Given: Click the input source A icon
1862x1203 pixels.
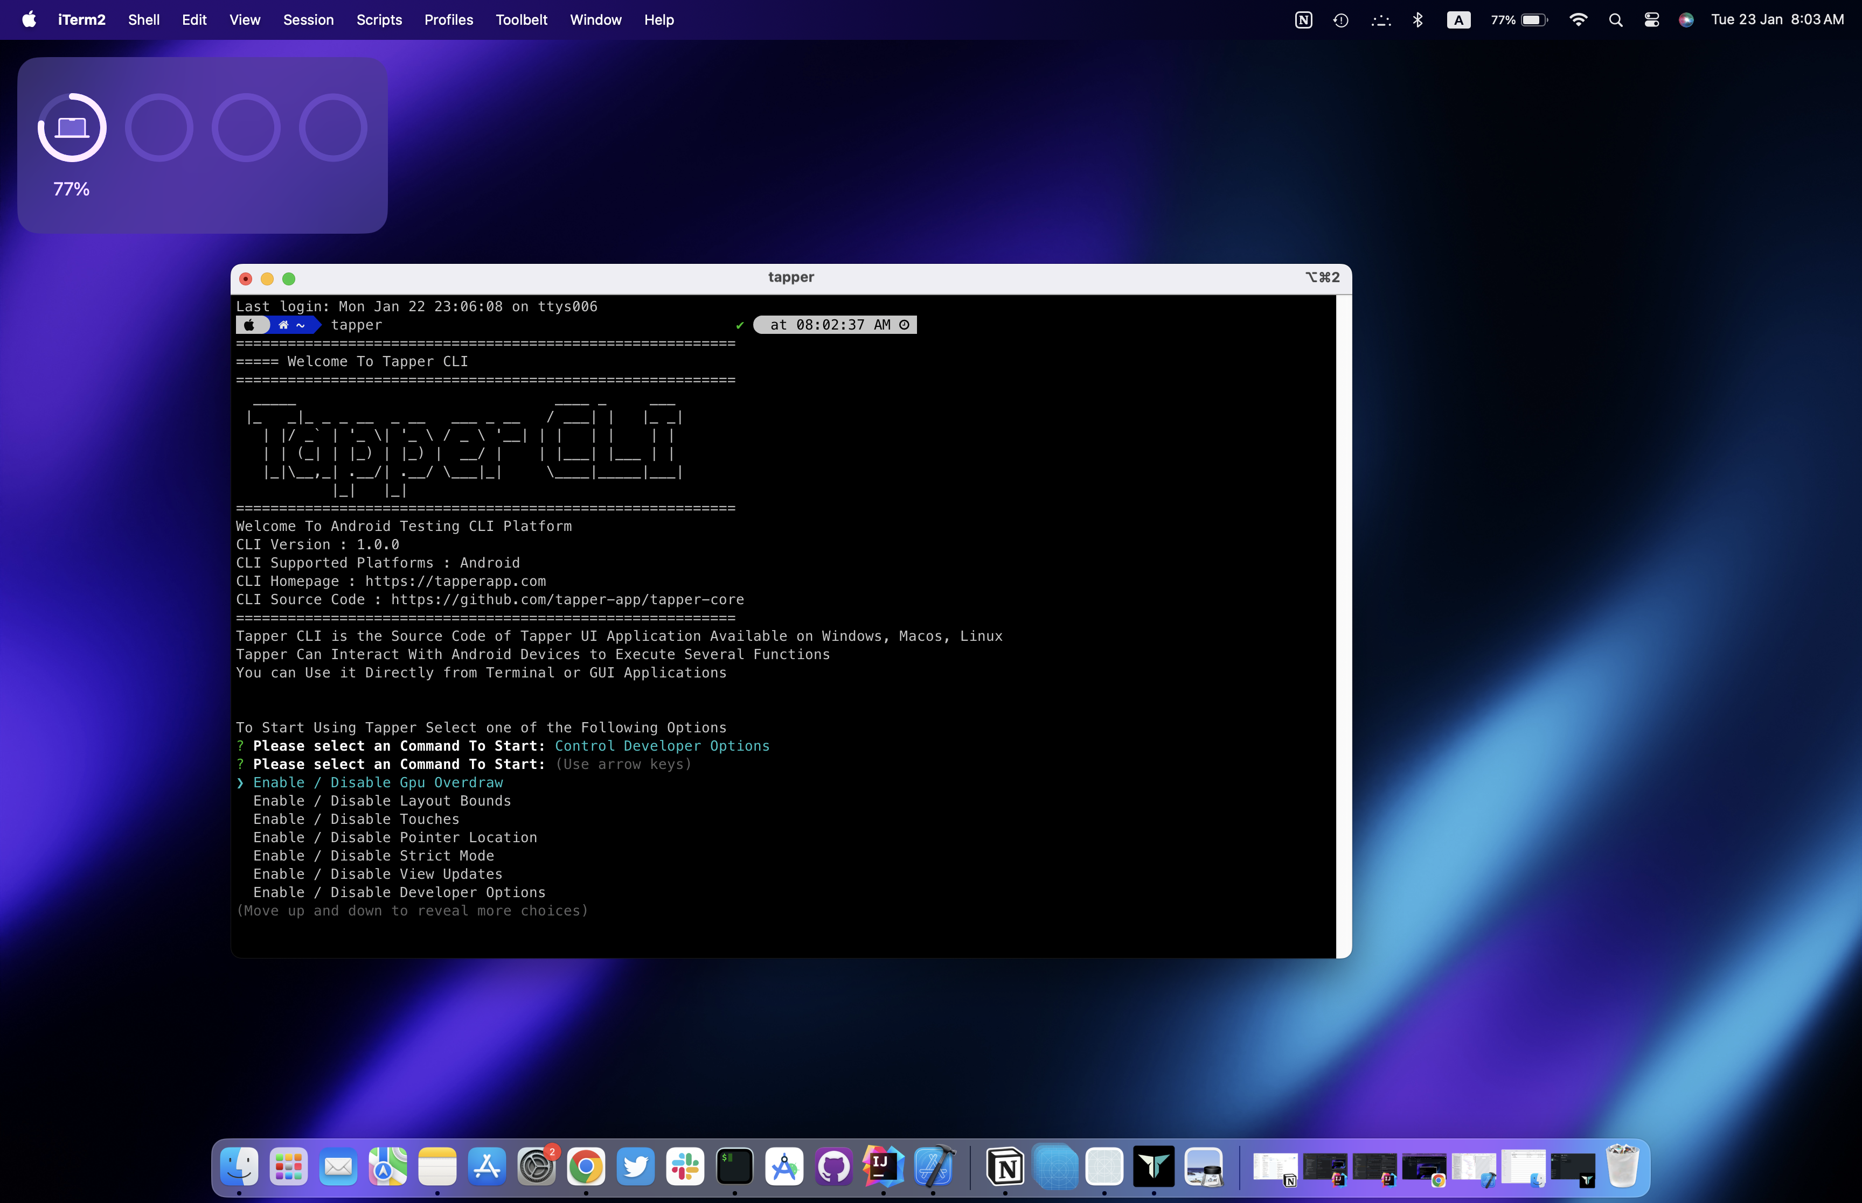Looking at the screenshot, I should point(1458,19).
